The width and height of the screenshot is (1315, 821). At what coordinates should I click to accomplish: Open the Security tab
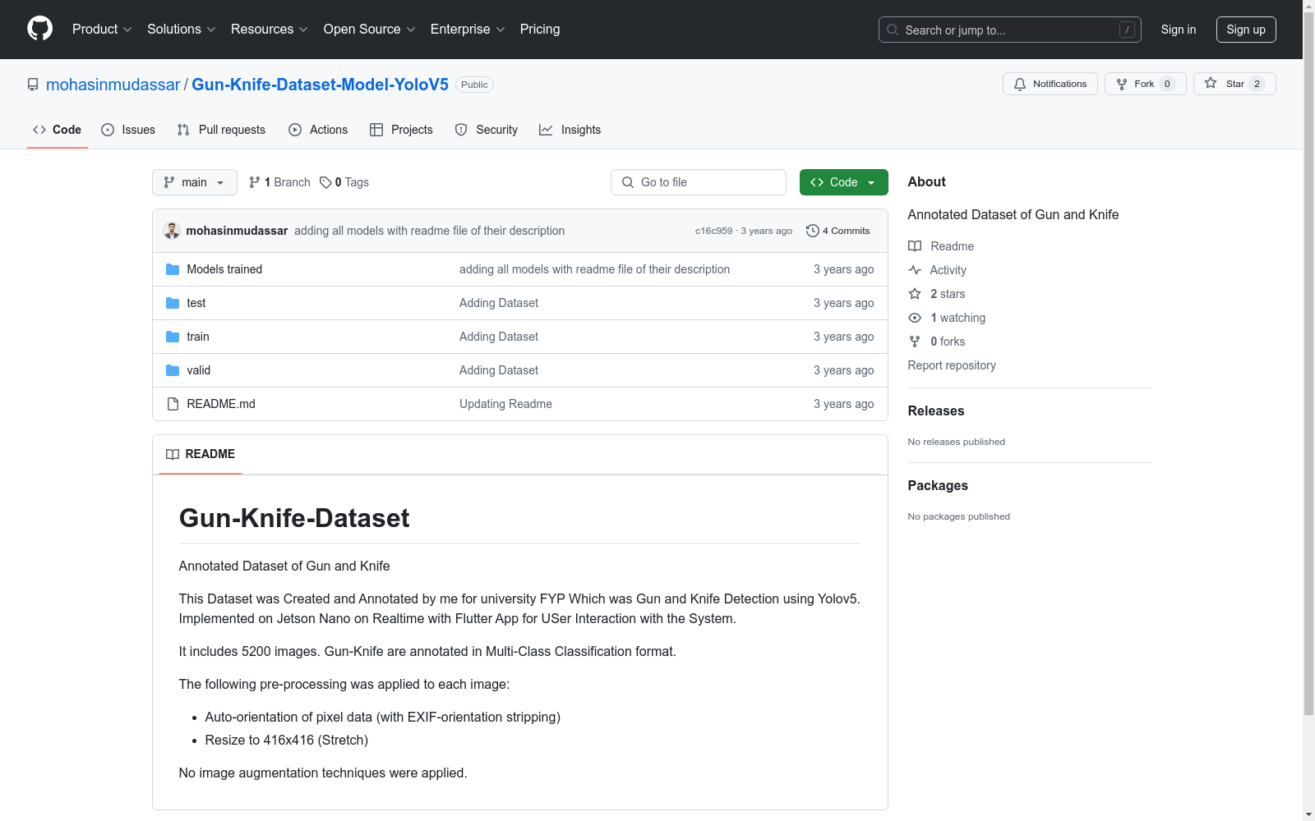(486, 130)
